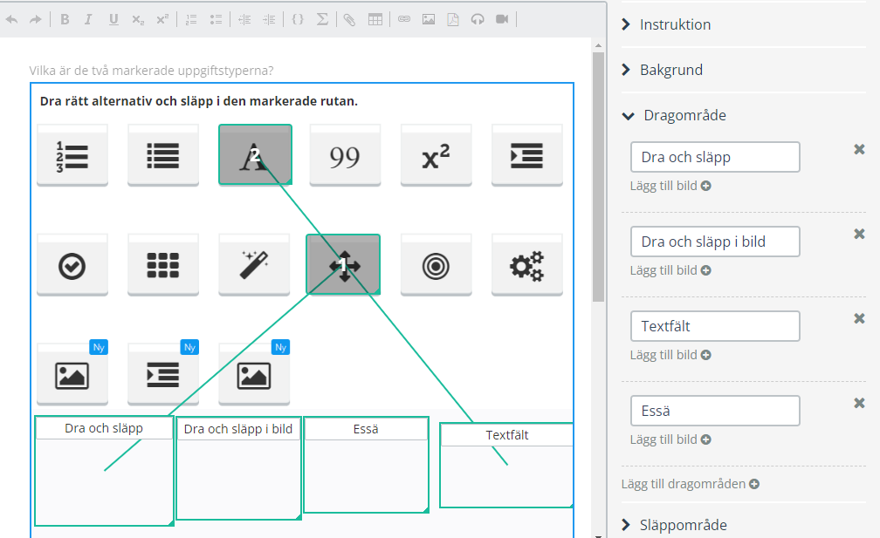Select the 'Textfält' drag box in canvas
The height and width of the screenshot is (538, 880).
click(506, 465)
